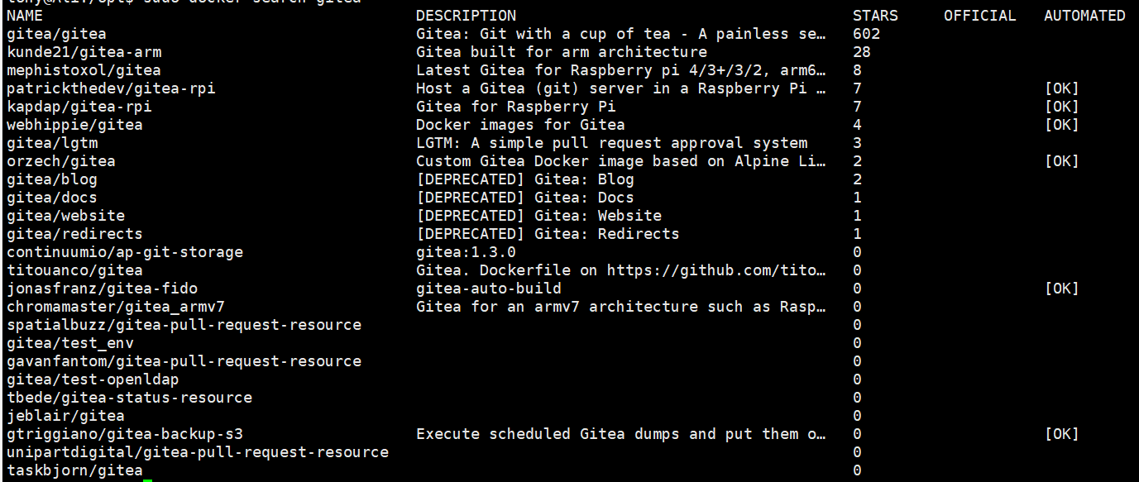Viewport: 1139px width, 482px height.
Task: Click the AUTOMATED column header
Action: (1084, 16)
